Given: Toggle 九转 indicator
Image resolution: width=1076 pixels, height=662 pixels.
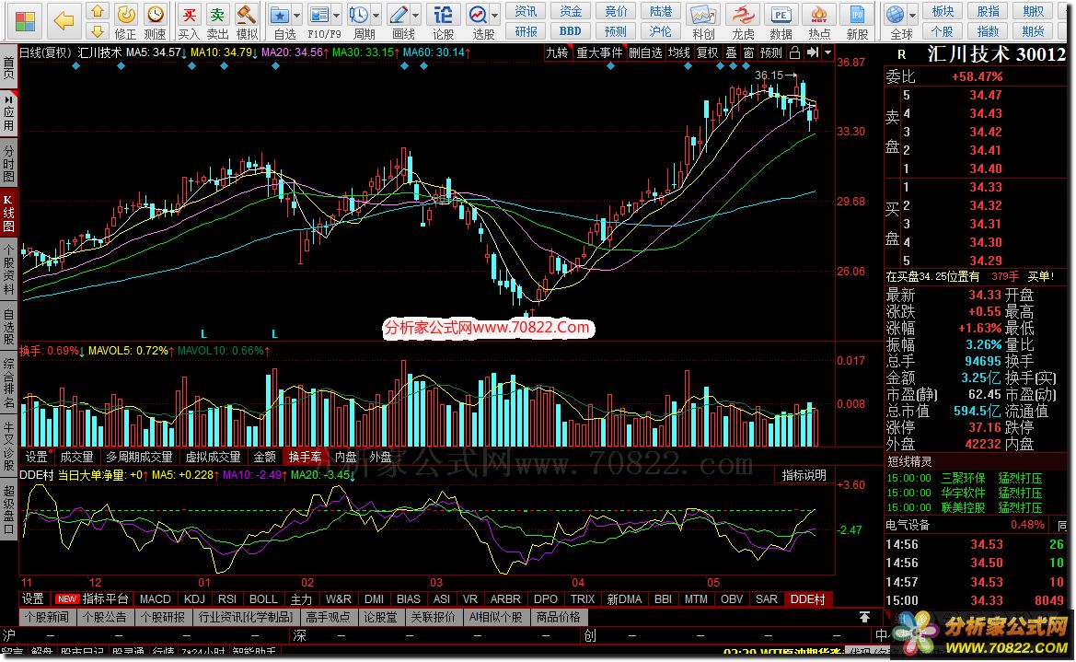Looking at the screenshot, I should coord(557,52).
